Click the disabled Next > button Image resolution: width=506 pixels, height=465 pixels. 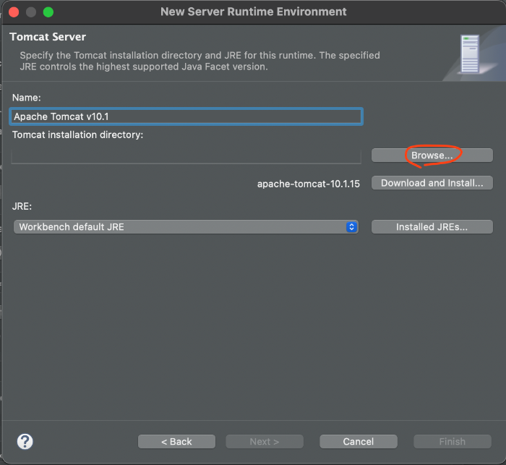(x=265, y=441)
